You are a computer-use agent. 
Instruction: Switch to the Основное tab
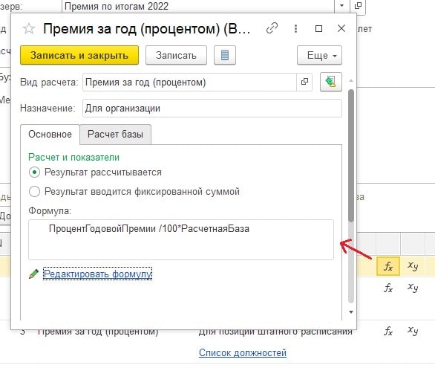(x=50, y=135)
